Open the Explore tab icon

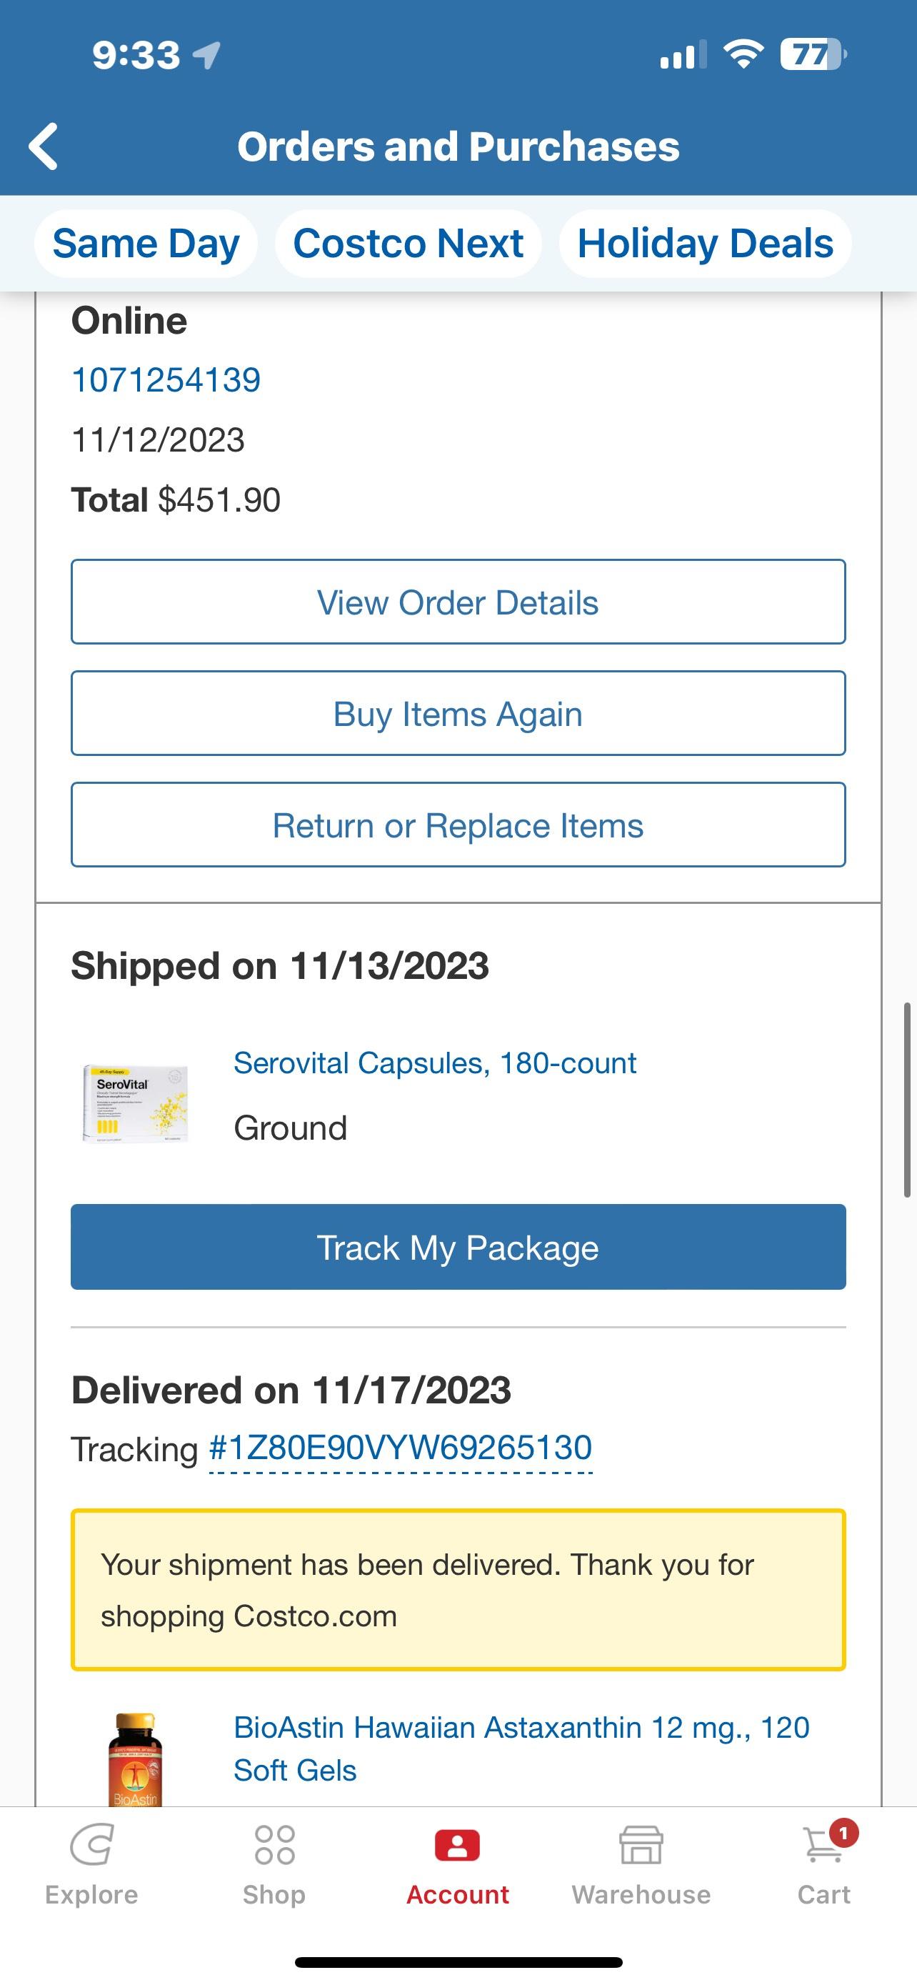point(91,1846)
